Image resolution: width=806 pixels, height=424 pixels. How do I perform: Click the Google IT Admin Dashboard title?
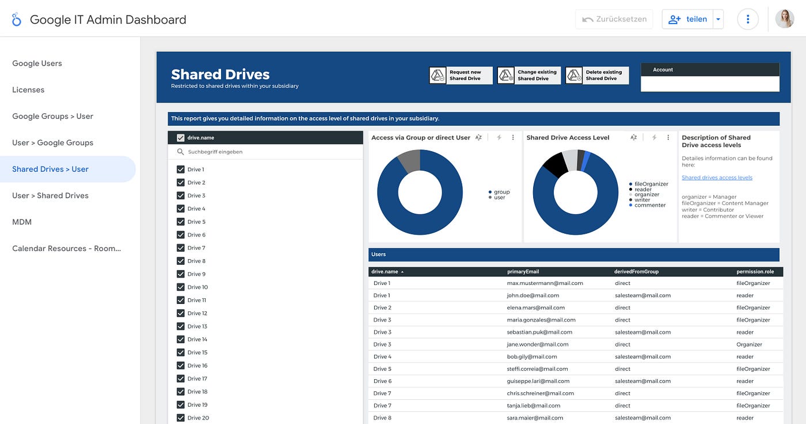108,20
